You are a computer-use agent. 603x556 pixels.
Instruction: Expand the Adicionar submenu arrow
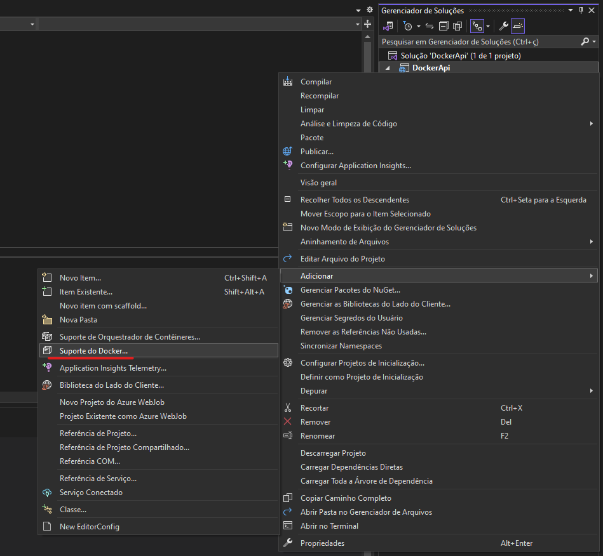592,276
